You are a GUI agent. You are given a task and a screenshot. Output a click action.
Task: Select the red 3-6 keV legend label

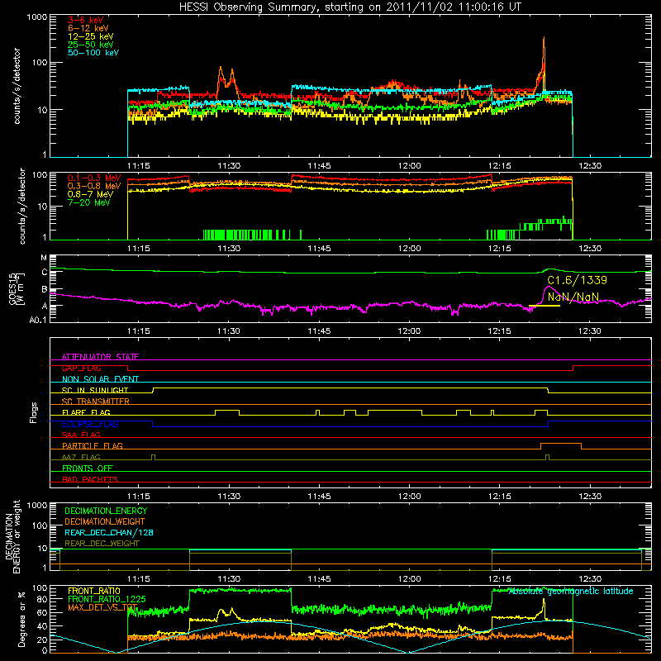[x=86, y=20]
